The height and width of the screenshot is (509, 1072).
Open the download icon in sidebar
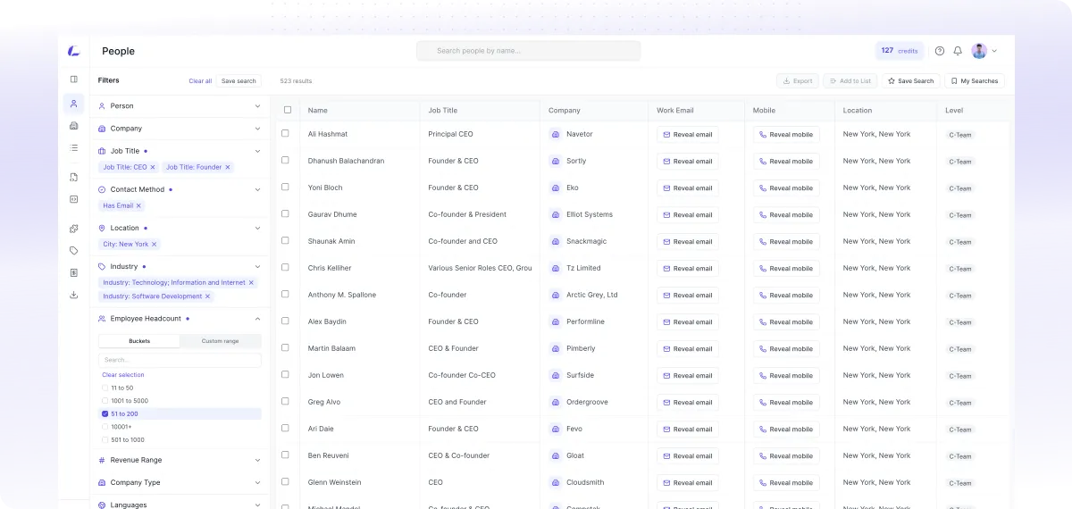pos(74,295)
